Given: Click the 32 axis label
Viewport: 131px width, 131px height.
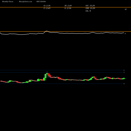Looking at the screenshot, I should [x=125, y=9].
